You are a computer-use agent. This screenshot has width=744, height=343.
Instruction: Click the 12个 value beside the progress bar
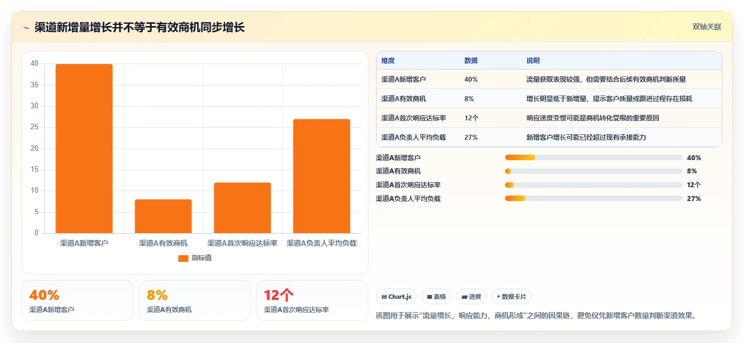tap(694, 185)
